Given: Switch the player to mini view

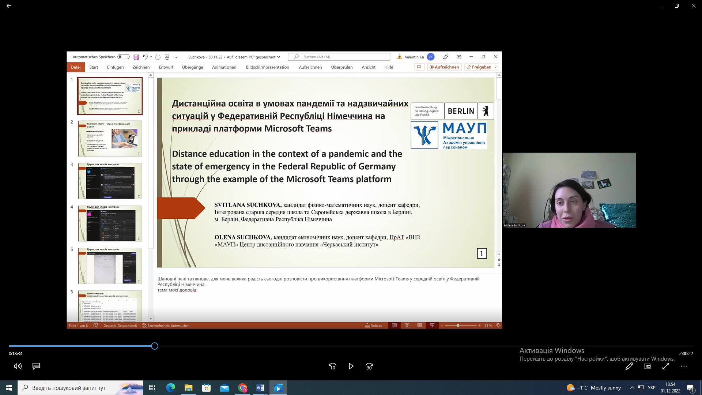Looking at the screenshot, I should pyautogui.click(x=648, y=366).
